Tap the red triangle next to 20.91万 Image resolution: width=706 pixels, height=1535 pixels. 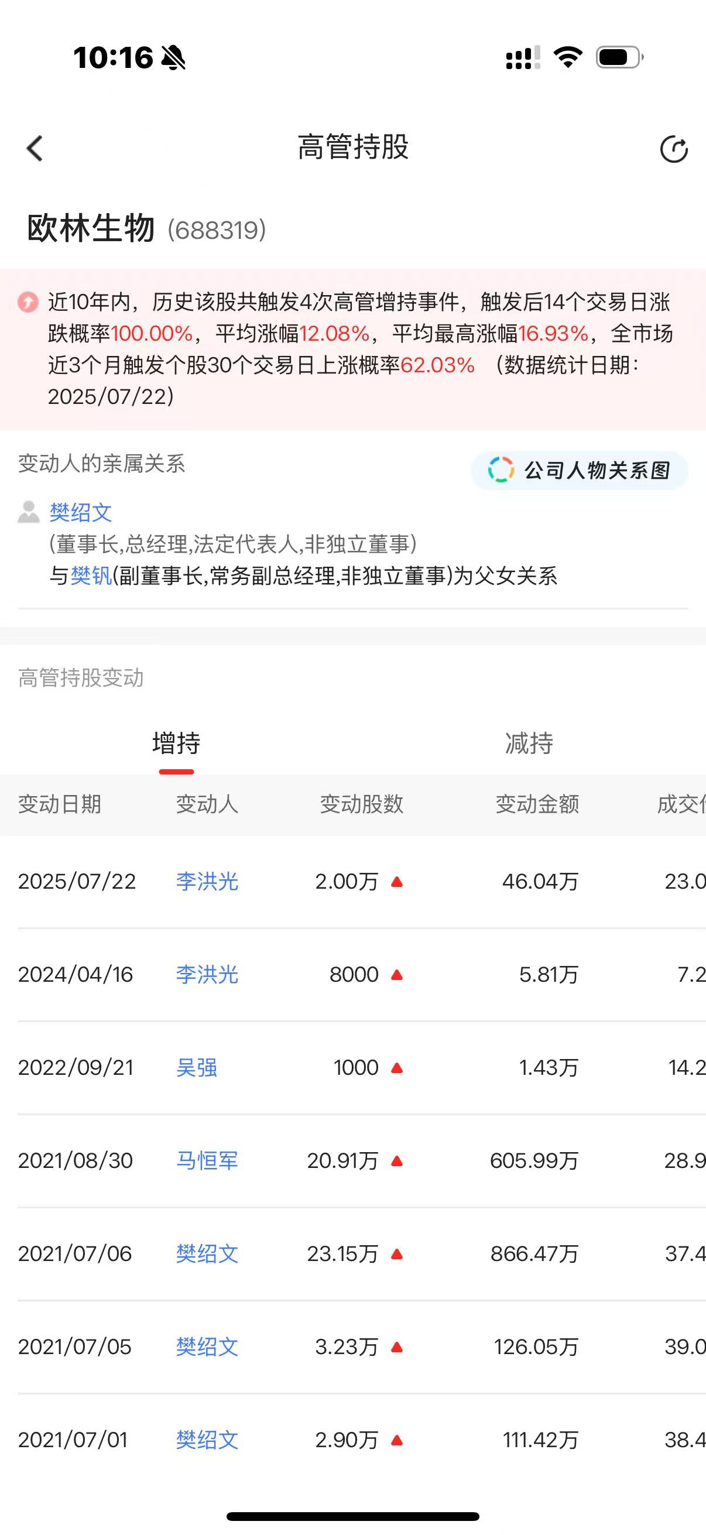pos(397,1161)
